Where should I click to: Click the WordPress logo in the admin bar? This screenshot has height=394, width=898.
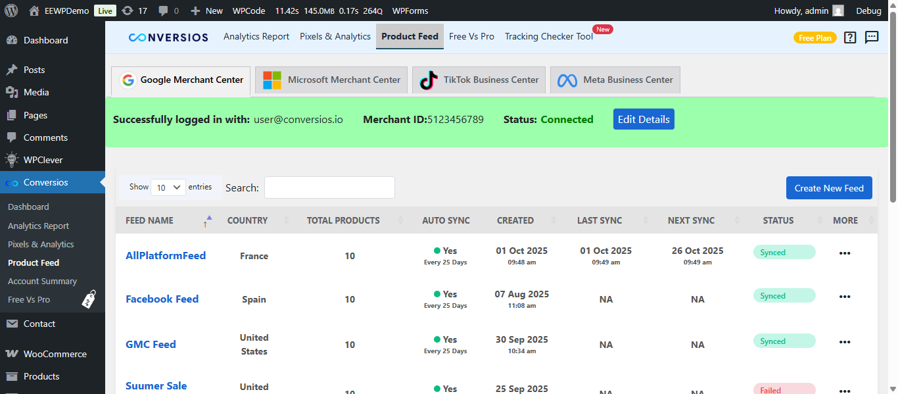pyautogui.click(x=11, y=11)
